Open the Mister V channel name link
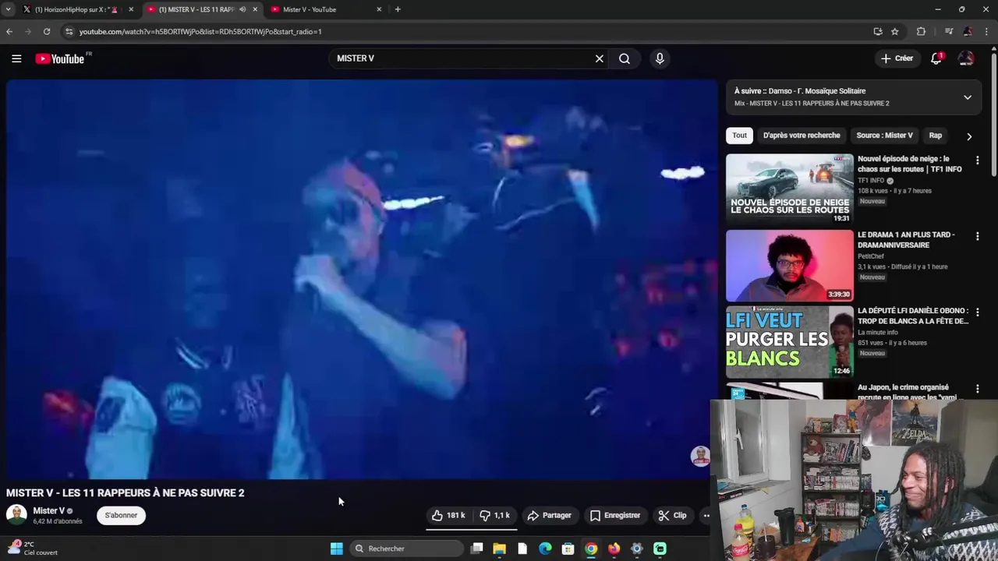This screenshot has height=561, width=998. tap(48, 511)
